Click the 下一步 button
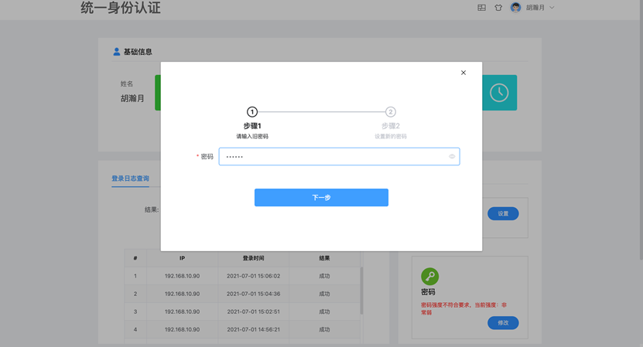Screen dimensions: 643x347 click(321, 198)
